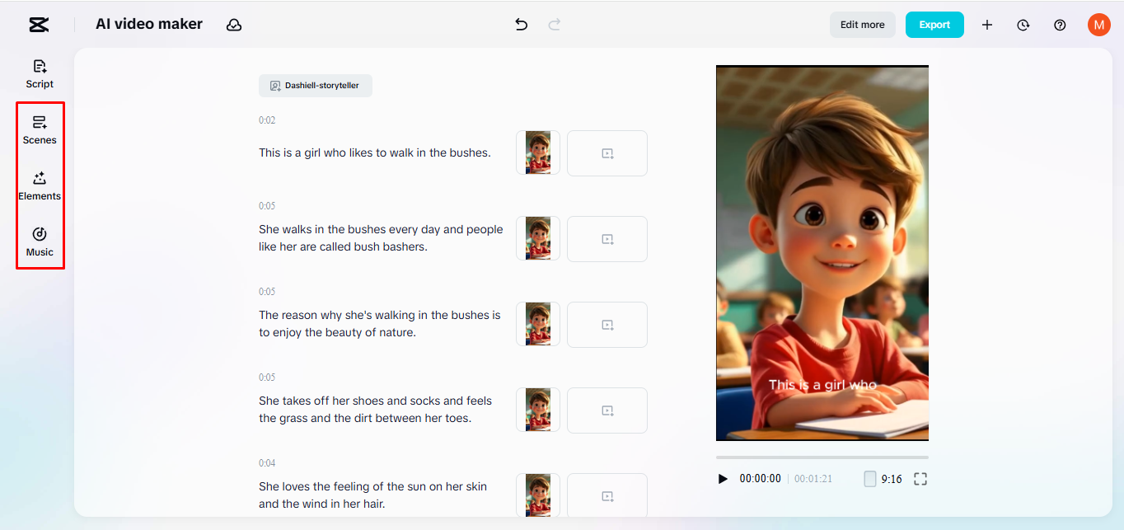Toggle the checkbox beside the aspect ratio
1124x530 pixels.
(x=870, y=478)
